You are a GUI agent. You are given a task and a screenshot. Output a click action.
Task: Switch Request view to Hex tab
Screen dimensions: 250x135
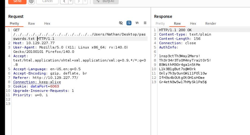tap(47, 23)
